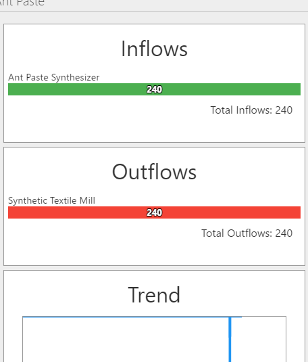Click the red Synthetic Textile Mill outflow bar
The width and height of the screenshot is (308, 362).
pos(154,212)
